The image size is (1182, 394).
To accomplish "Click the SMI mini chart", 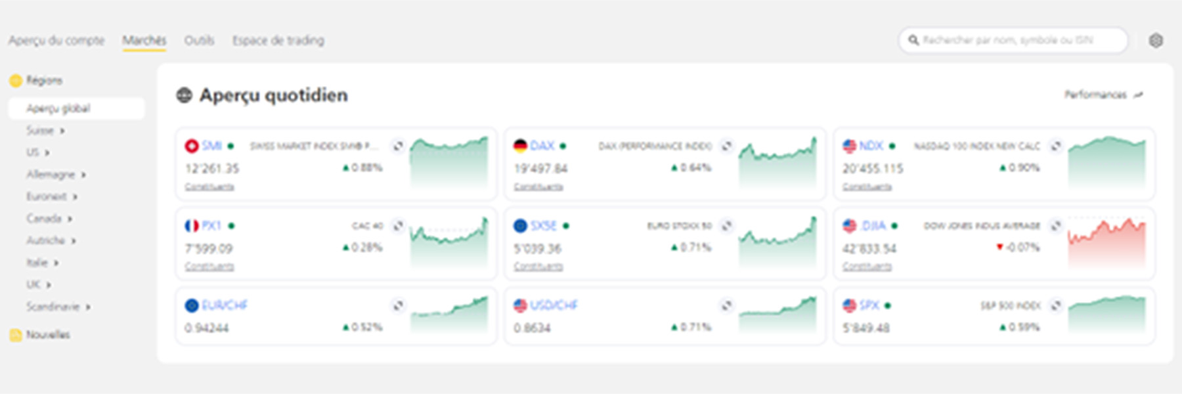I will pos(449,163).
